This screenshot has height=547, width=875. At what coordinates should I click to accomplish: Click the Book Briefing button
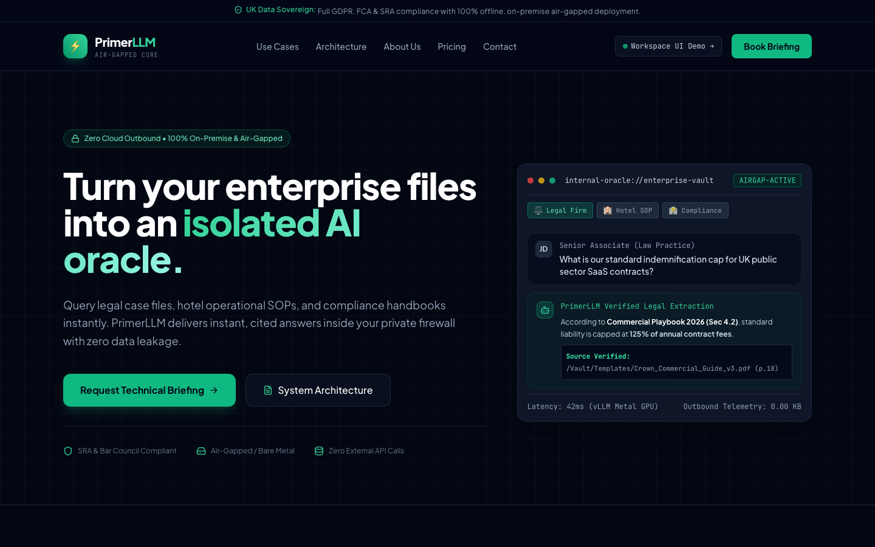coord(772,46)
